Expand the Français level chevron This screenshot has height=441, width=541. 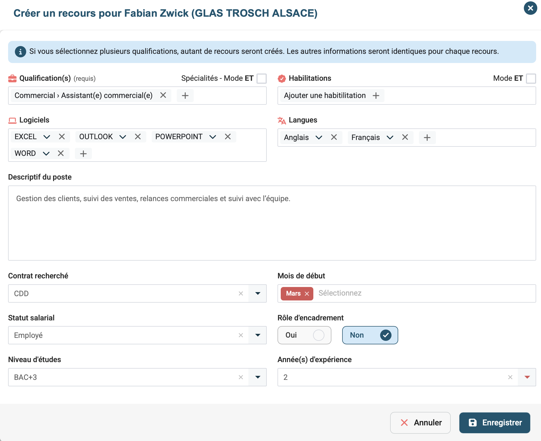point(390,138)
